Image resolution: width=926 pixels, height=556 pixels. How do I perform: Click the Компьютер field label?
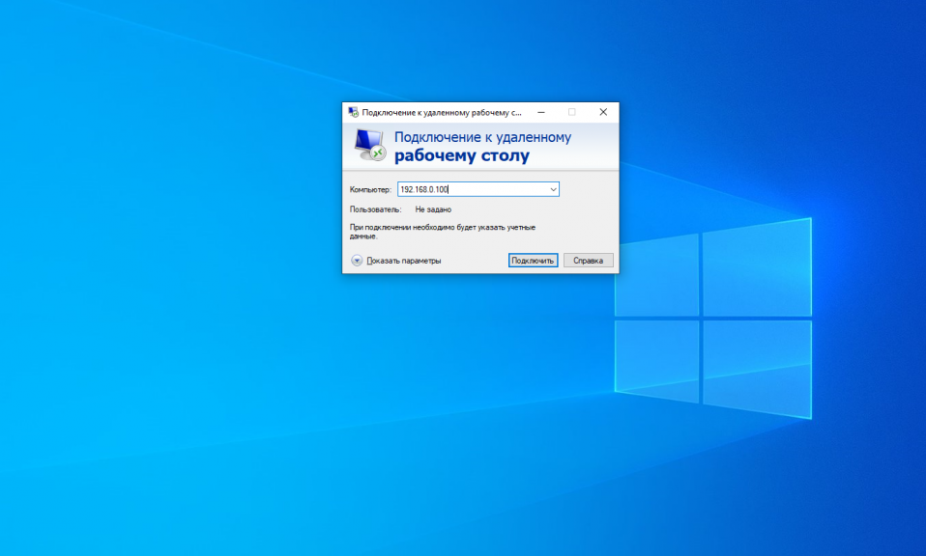370,190
